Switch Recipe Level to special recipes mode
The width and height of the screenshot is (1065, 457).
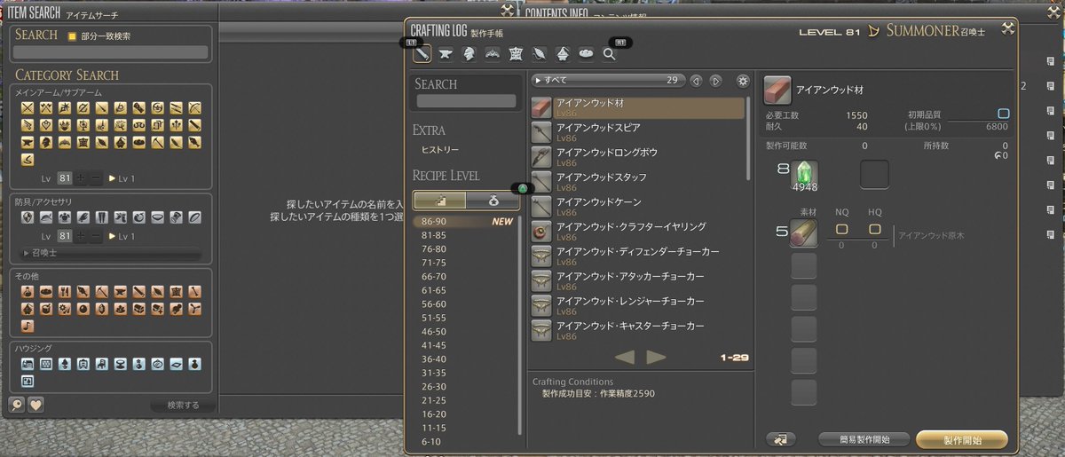coord(493,201)
